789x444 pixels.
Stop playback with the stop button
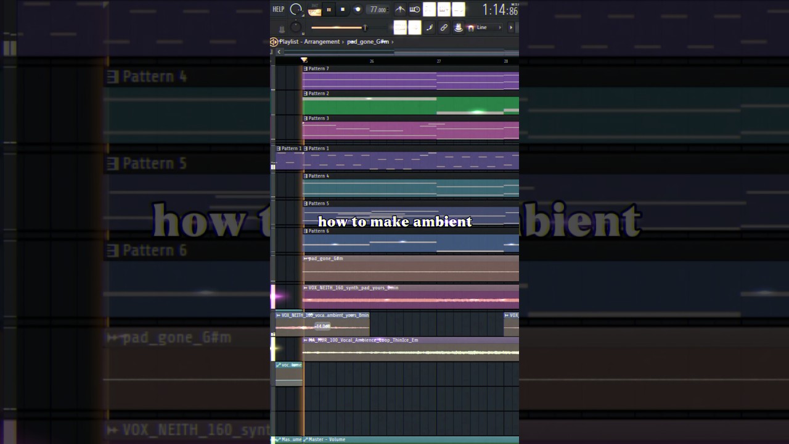coord(343,9)
